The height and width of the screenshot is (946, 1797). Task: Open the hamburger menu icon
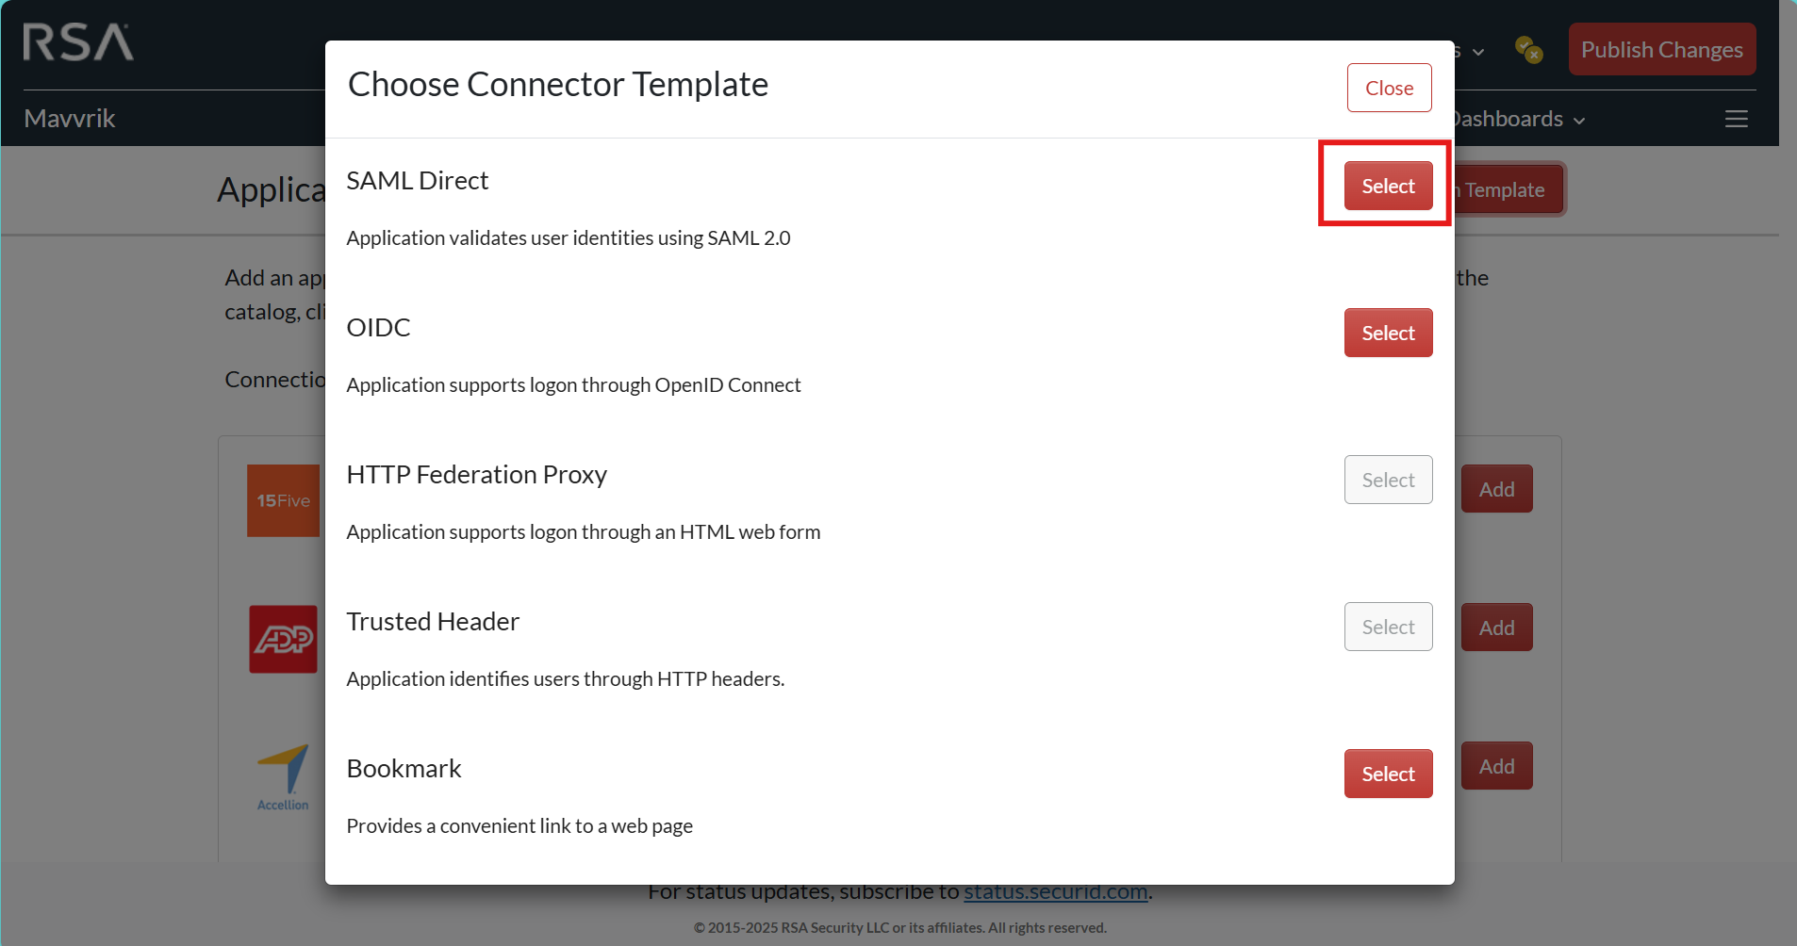[x=1736, y=119]
